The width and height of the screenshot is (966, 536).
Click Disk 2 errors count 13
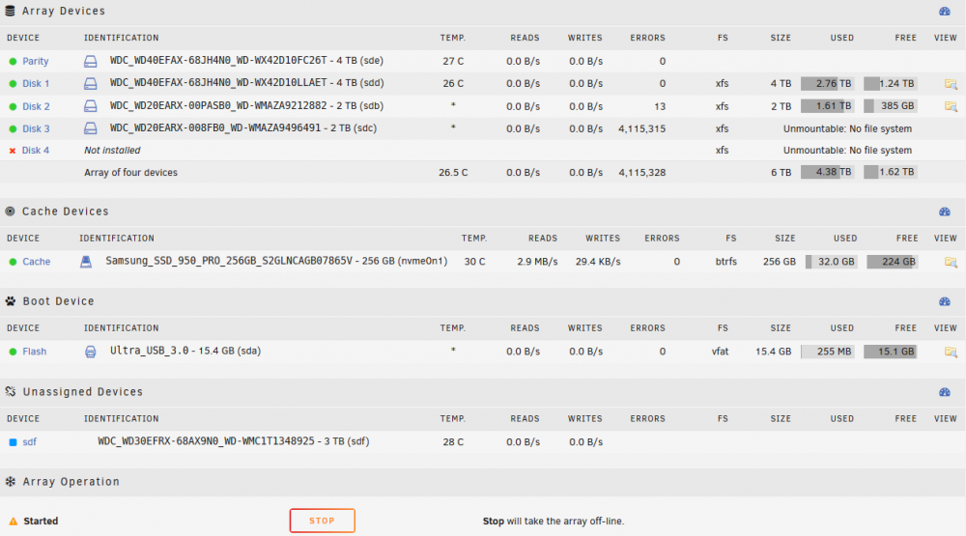click(660, 106)
